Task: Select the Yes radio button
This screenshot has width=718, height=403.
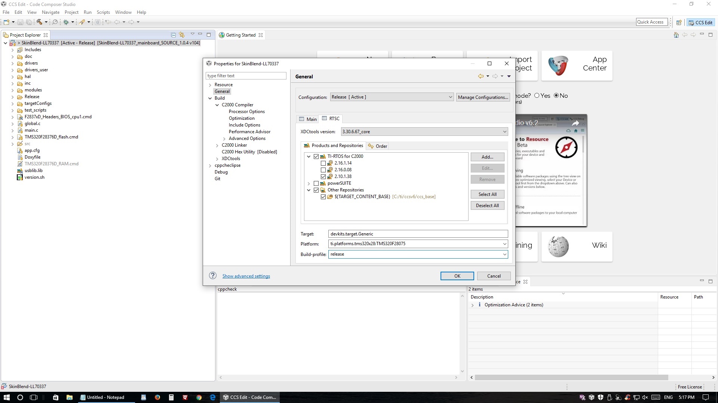Action: [x=537, y=96]
